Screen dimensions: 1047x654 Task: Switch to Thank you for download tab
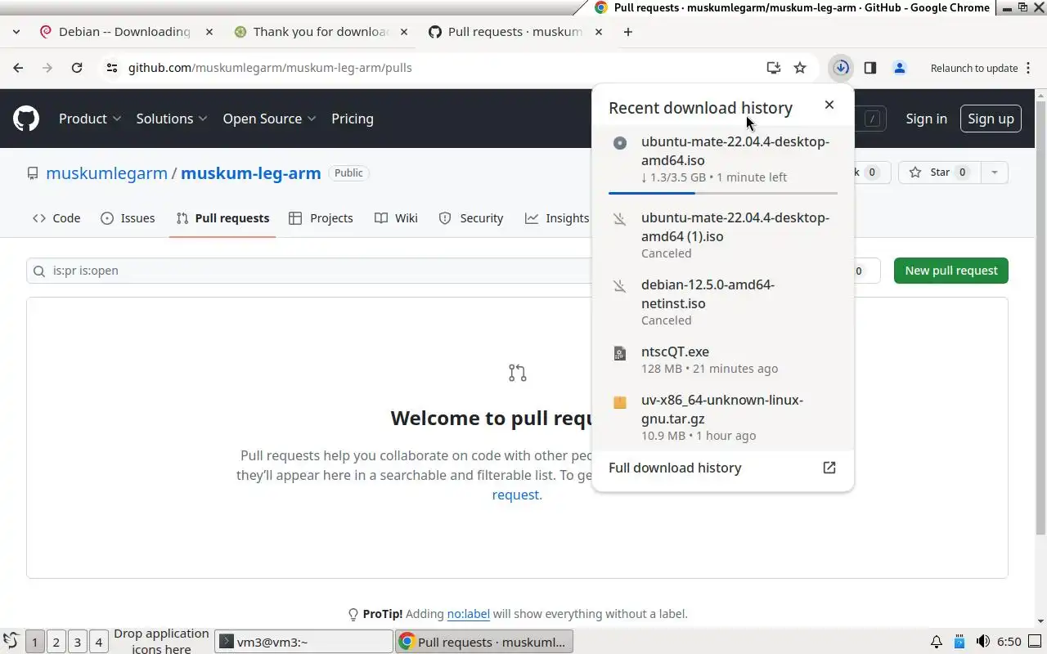(x=321, y=32)
